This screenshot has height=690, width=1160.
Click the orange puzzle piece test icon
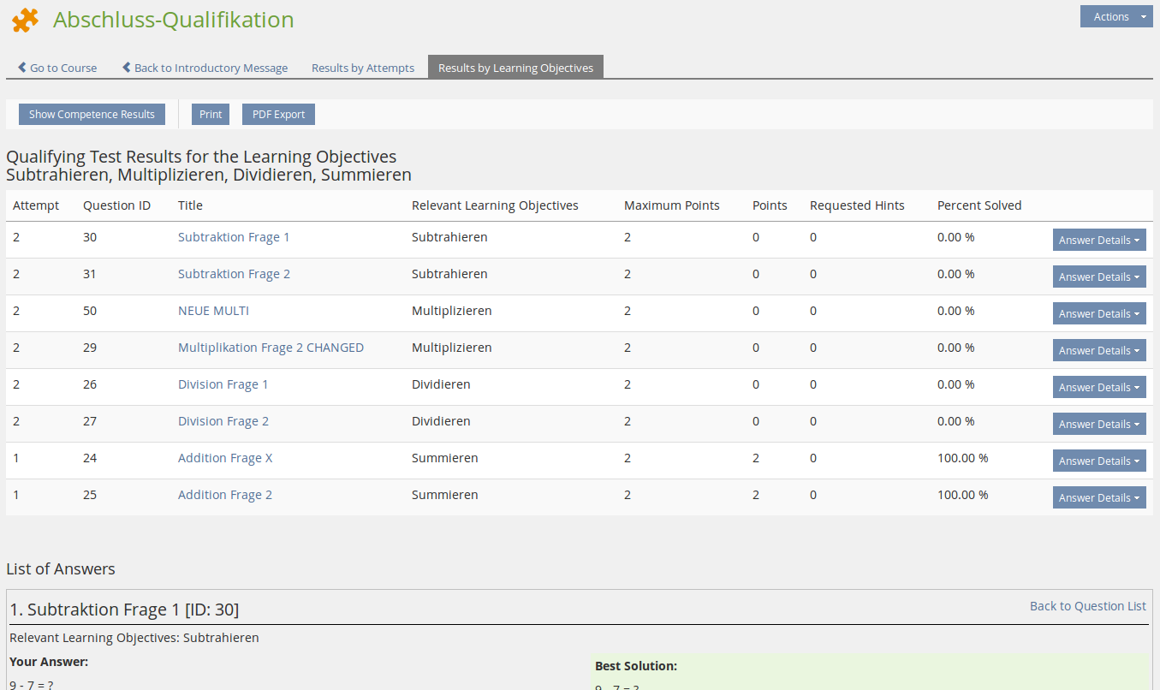coord(26,20)
